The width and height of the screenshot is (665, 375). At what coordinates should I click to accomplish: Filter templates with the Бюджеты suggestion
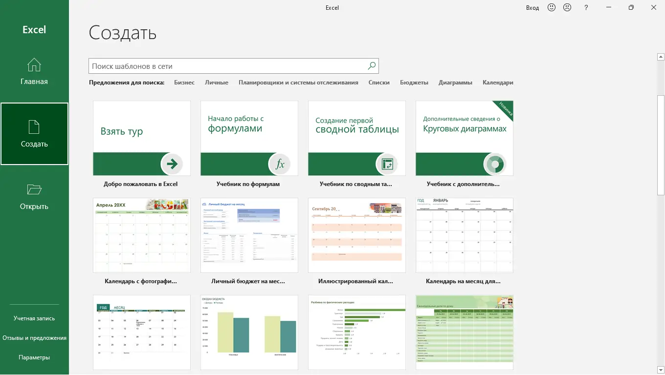[414, 82]
